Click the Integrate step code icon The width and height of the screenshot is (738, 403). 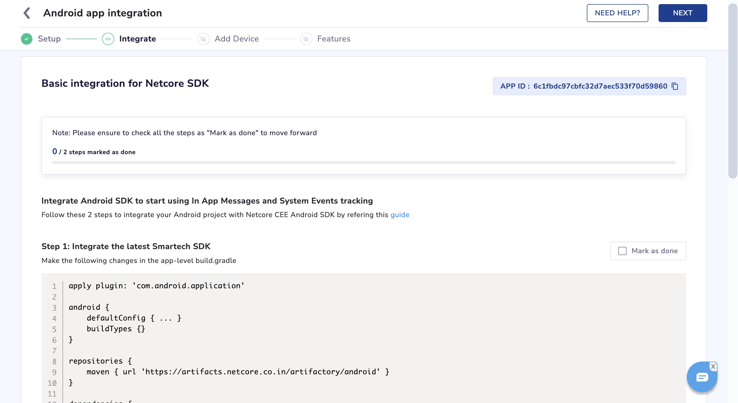pos(108,39)
